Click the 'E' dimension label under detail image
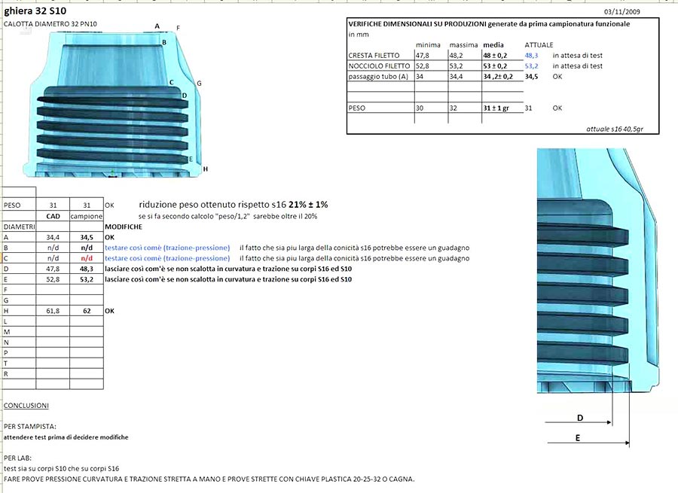This screenshot has height=493, width=678. (578, 438)
